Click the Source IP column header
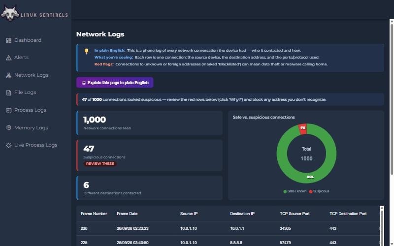This screenshot has height=246, width=394. pos(189,214)
